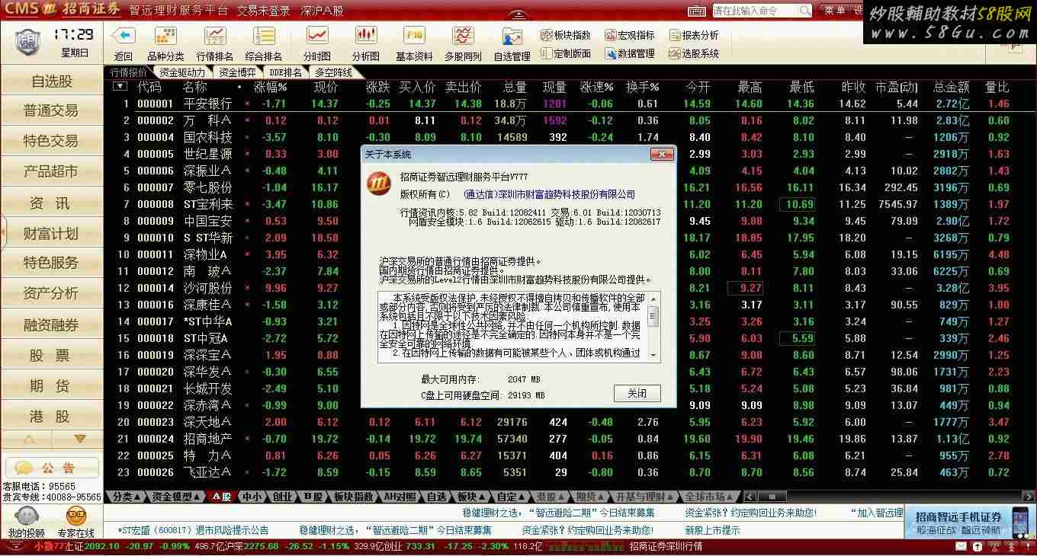Viewport: 1037px width, 556px height.
Task: Open 分析图 candlestick chart icon
Action: 366,36
